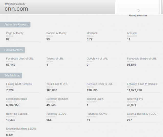Click the ACRank label
163x137 pixels.
pyautogui.click(x=132, y=33)
